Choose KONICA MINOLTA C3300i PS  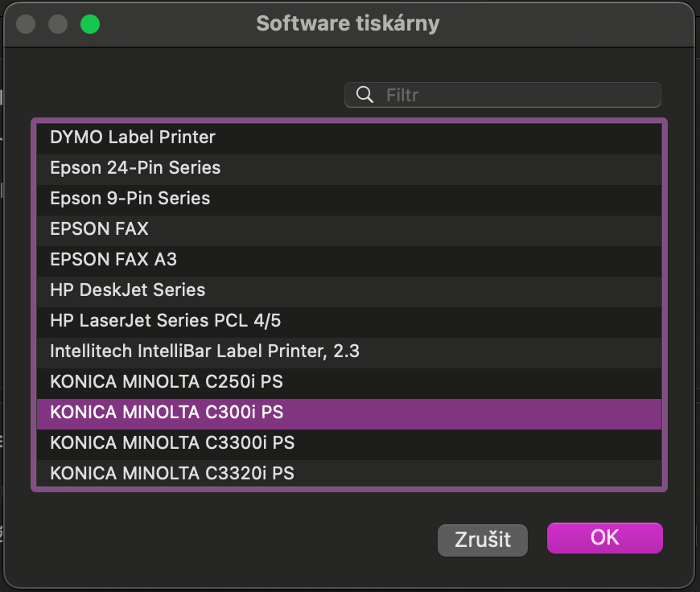[x=349, y=443]
